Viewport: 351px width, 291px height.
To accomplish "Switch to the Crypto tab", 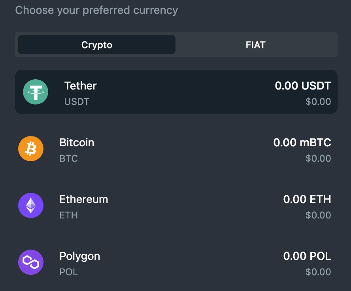I will point(97,45).
